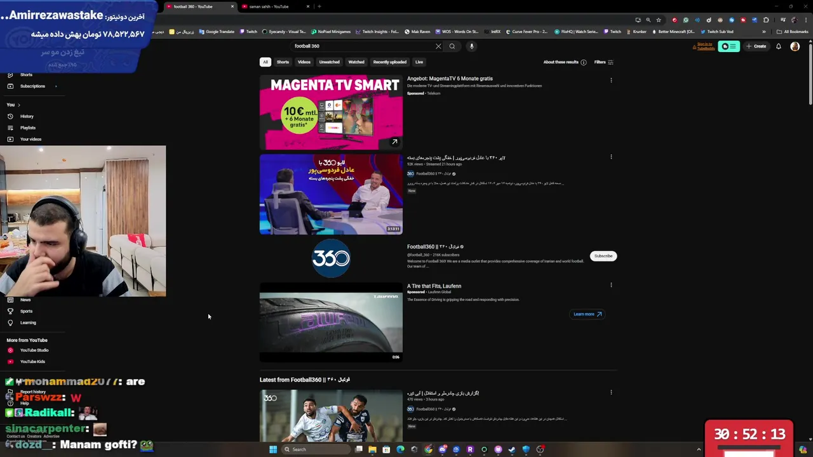Select the All filter chip
This screenshot has height=457, width=813.
tap(265, 62)
